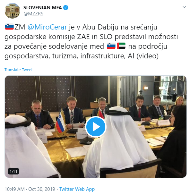Open the @MiroCerar mention
The width and height of the screenshot is (190, 195).
pyautogui.click(x=47, y=27)
